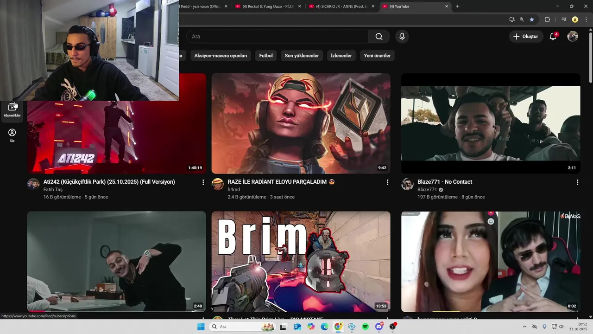Select Son yüklenenler filter chip
Image resolution: width=593 pixels, height=334 pixels.
(302, 56)
